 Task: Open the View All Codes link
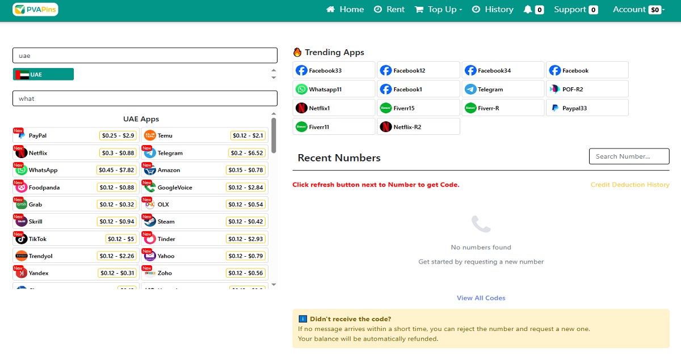481,298
